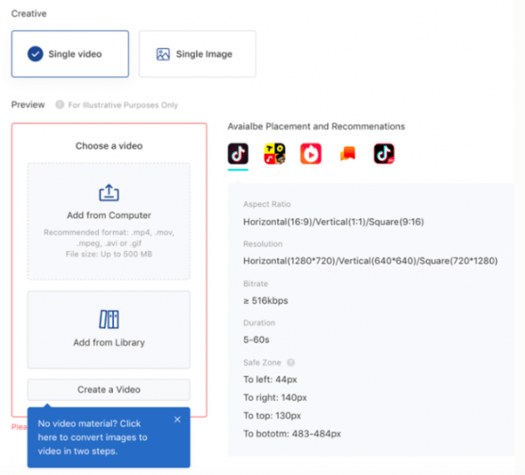Click the help icon beside Safe Zone
Screen dimensions: 525x475
290,362
